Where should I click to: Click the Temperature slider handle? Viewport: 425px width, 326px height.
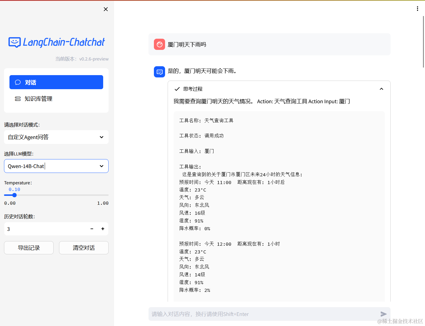point(14,195)
